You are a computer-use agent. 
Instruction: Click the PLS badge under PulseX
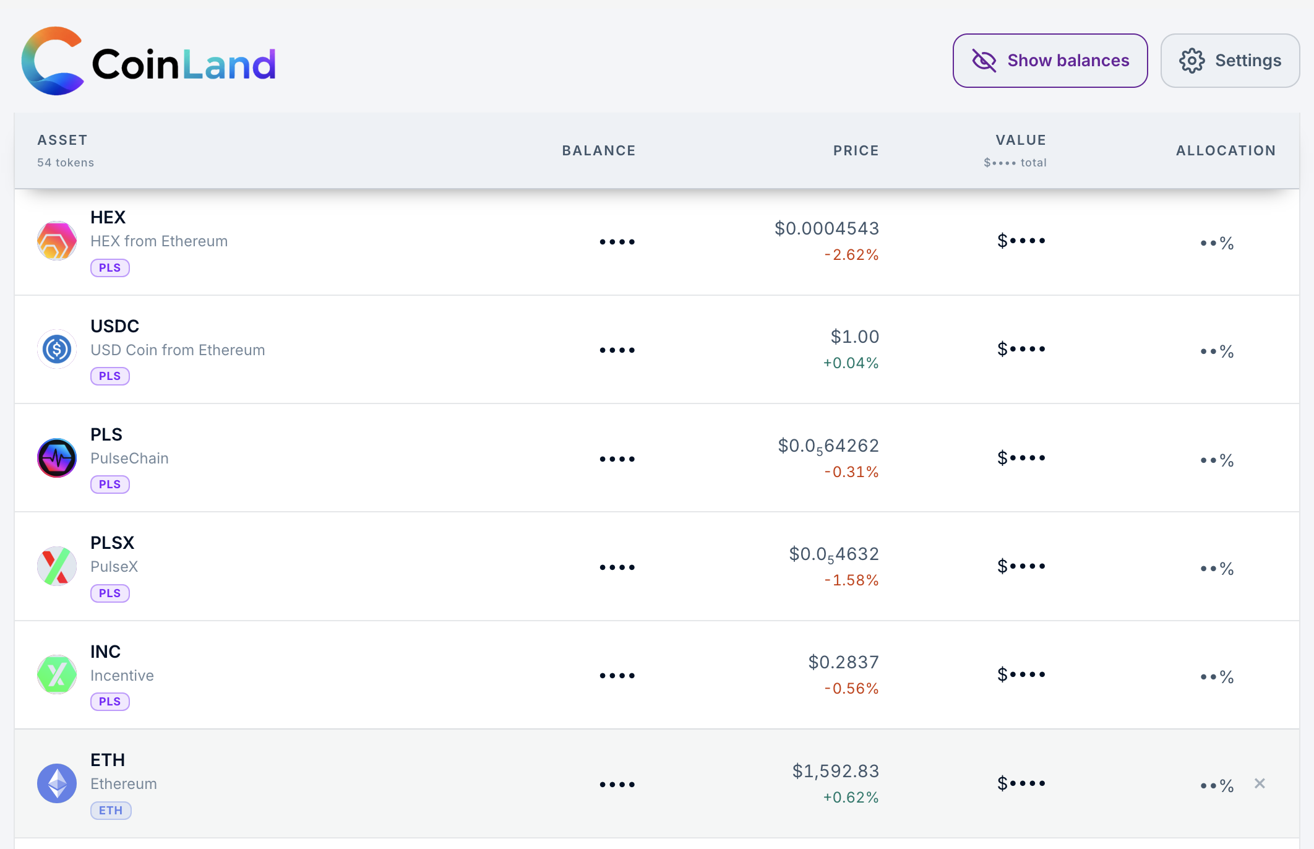110,593
